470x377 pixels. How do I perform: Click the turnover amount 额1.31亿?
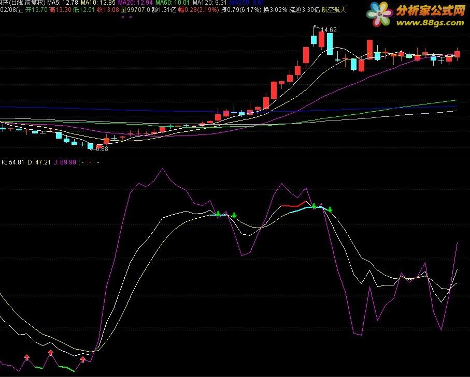(164, 10)
